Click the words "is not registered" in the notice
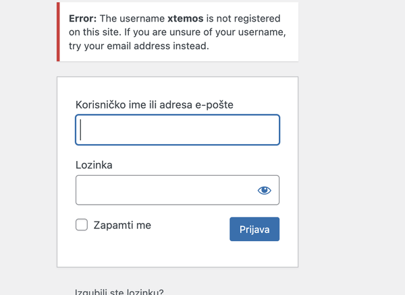The width and height of the screenshot is (405, 295). point(243,19)
